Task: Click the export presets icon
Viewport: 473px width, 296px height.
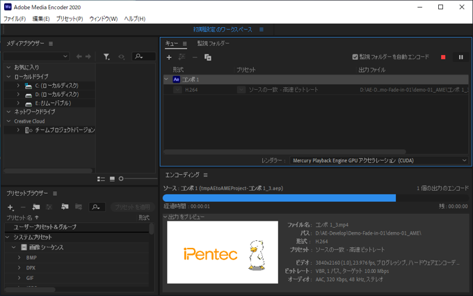Action: (x=79, y=207)
